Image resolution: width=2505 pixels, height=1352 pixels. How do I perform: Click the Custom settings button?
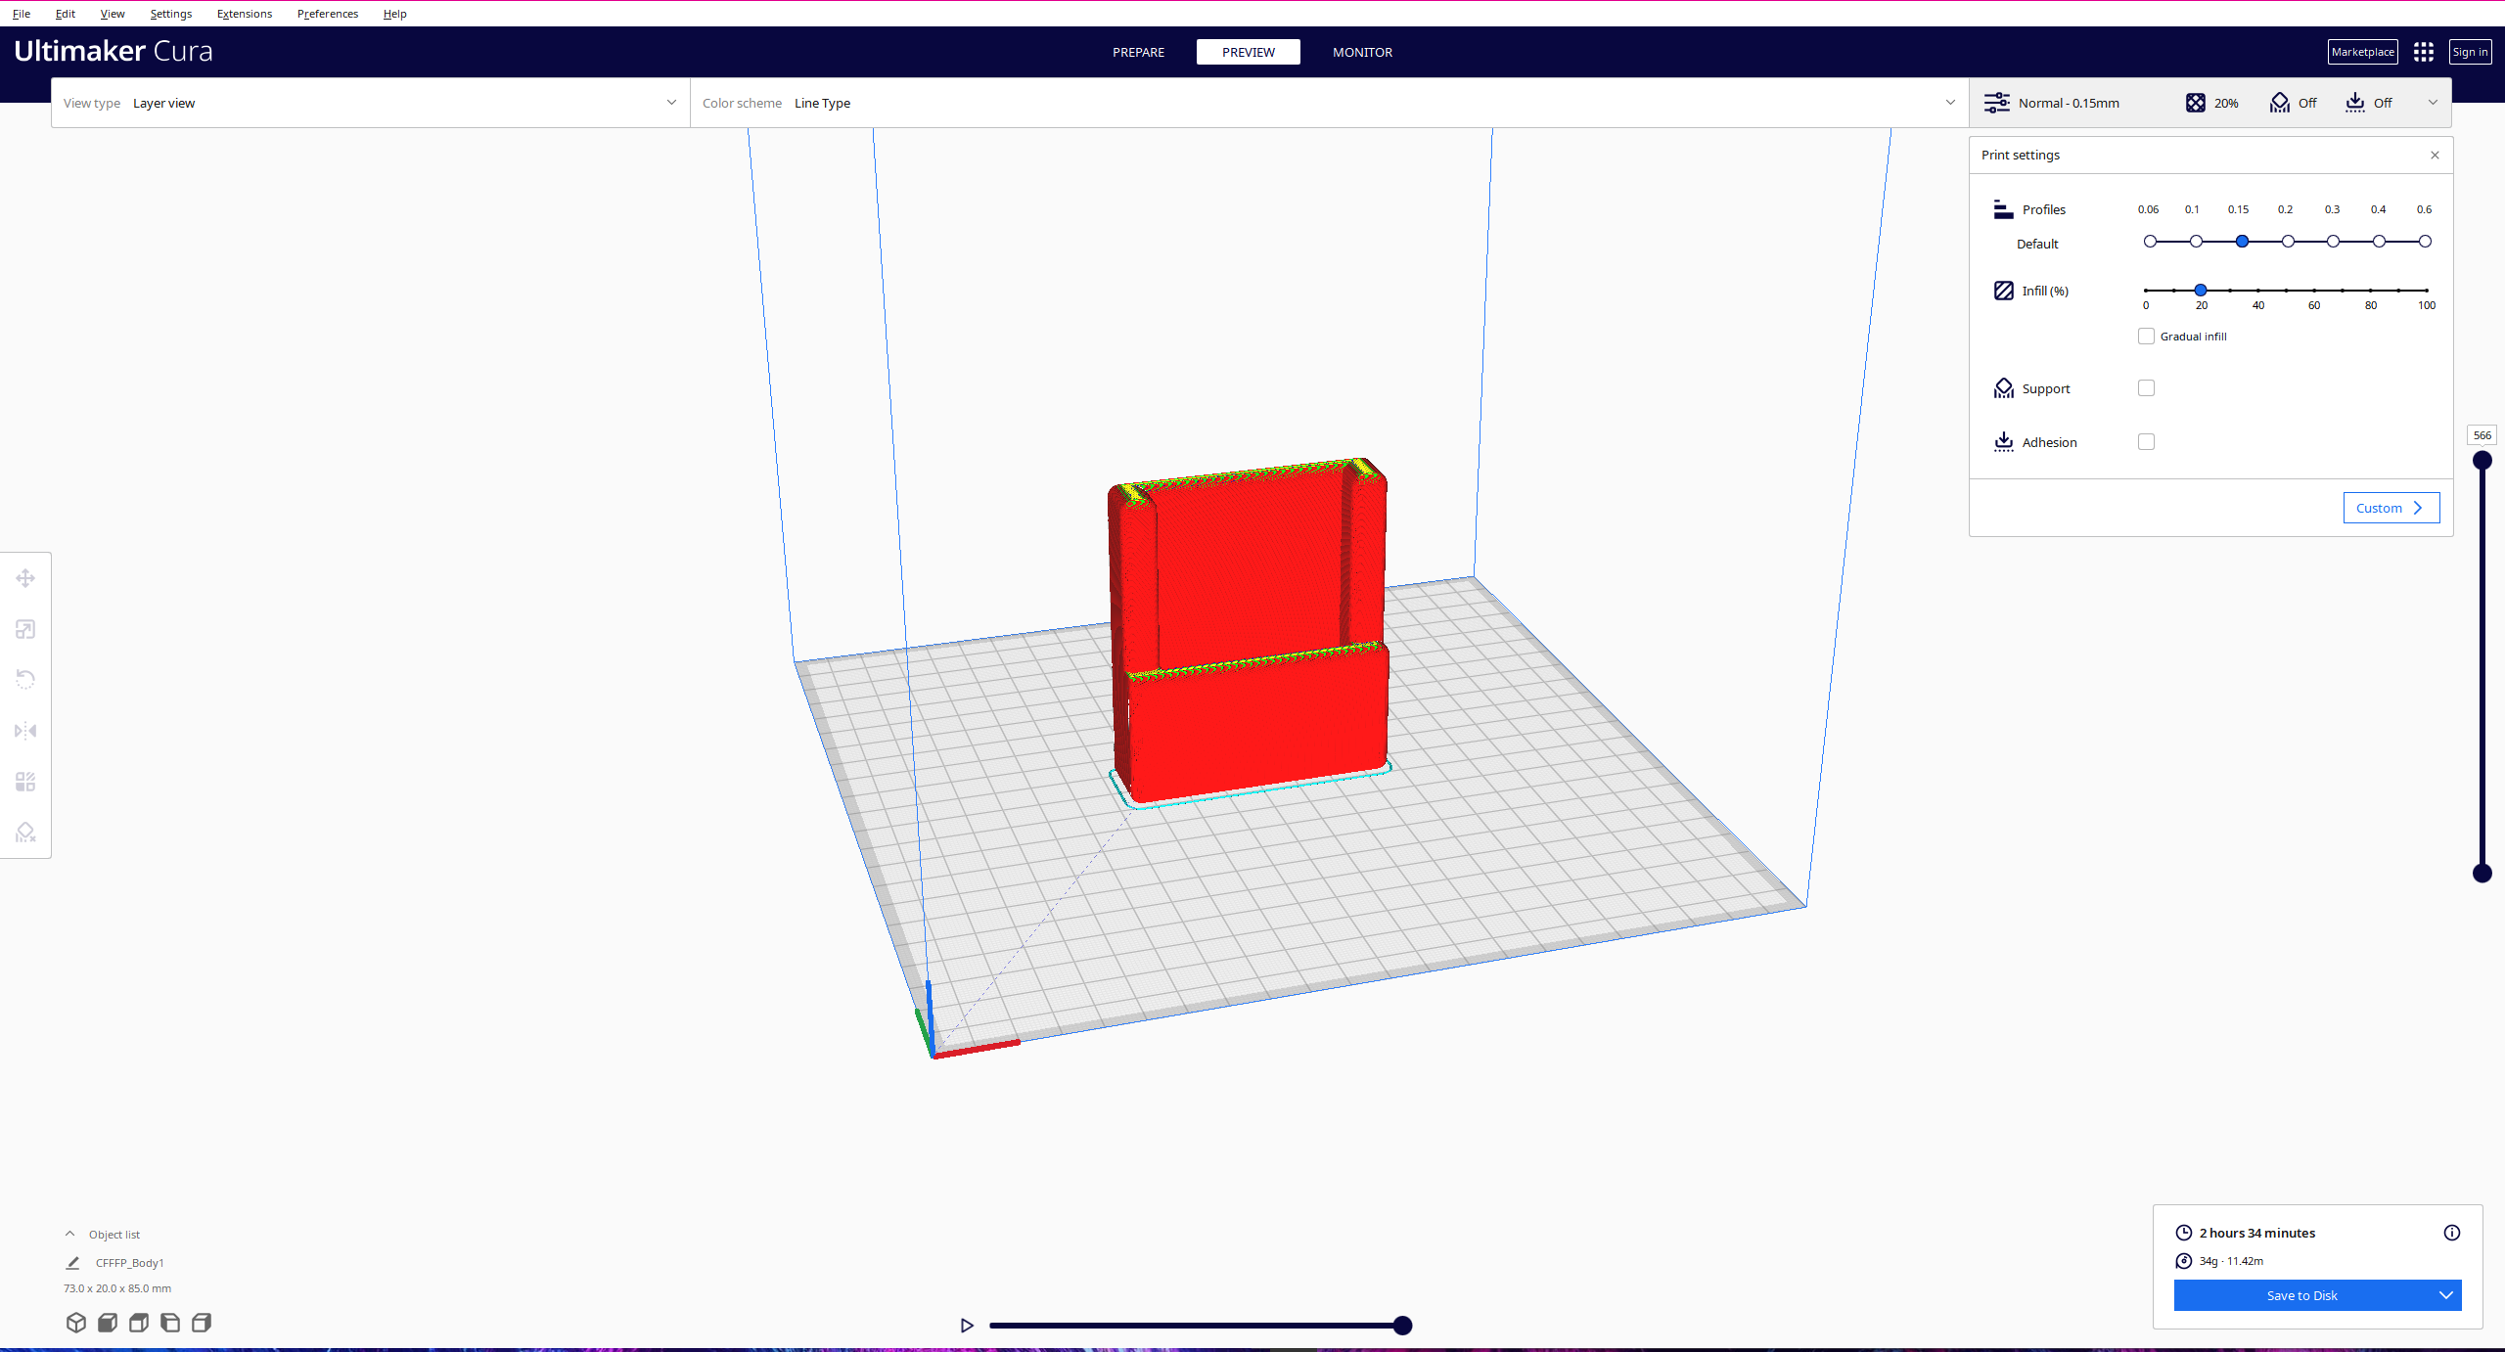[x=2391, y=508]
